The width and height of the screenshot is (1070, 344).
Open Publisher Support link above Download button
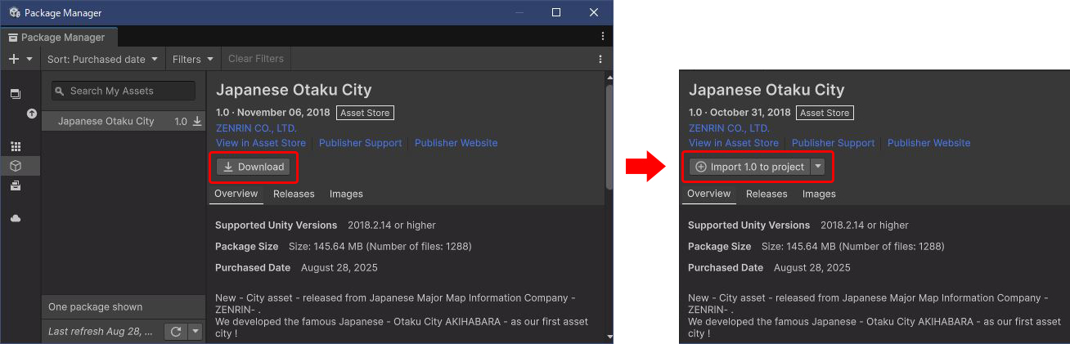pos(361,143)
